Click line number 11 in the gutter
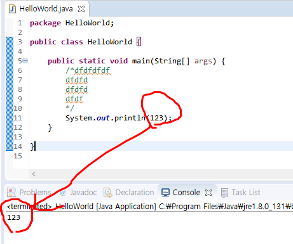 (x=18, y=118)
